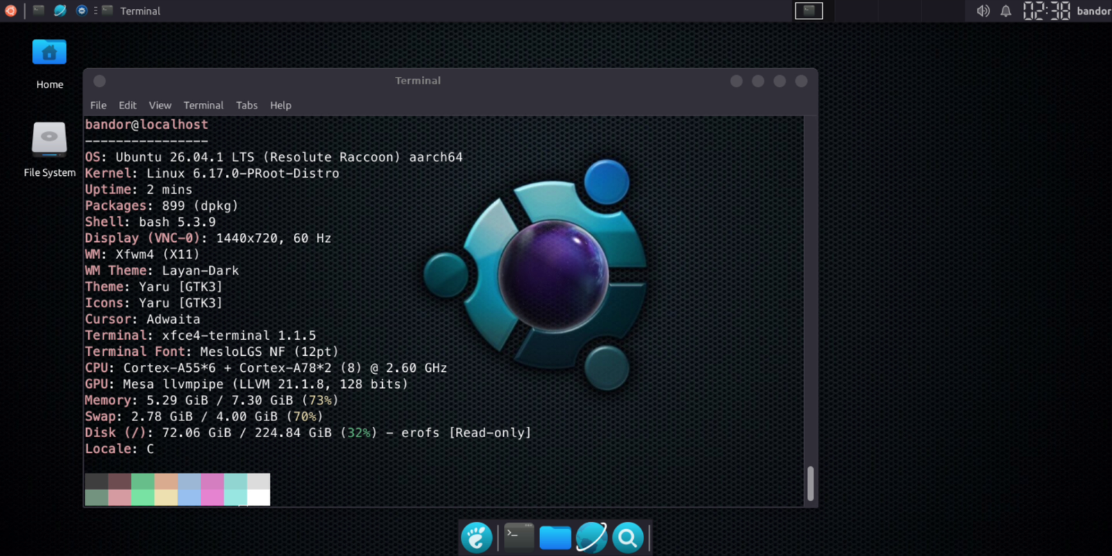The width and height of the screenshot is (1112, 556).
Task: Click the "Memory: 5.29 GiB / 7.30 GiB" line
Action: coord(212,400)
